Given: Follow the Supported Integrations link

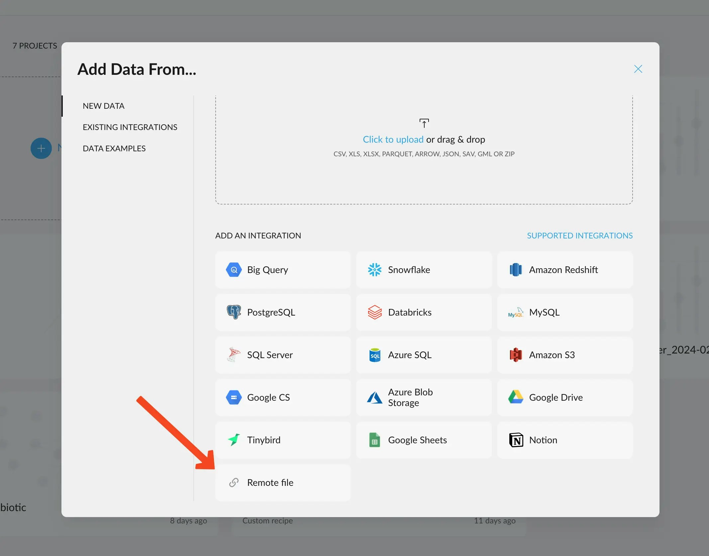Looking at the screenshot, I should 579,235.
